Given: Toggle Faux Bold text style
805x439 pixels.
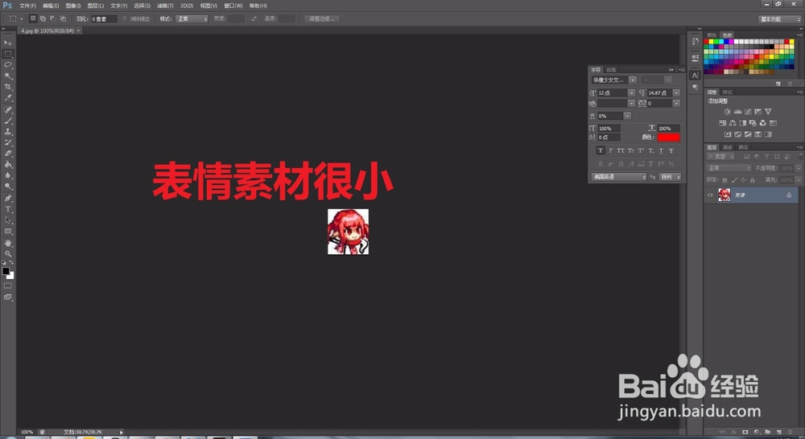Looking at the screenshot, I should (601, 151).
